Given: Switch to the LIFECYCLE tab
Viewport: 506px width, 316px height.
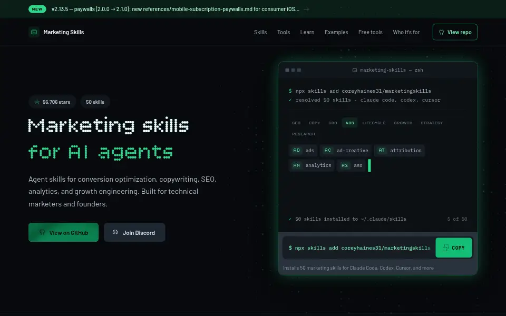Looking at the screenshot, I should point(374,123).
